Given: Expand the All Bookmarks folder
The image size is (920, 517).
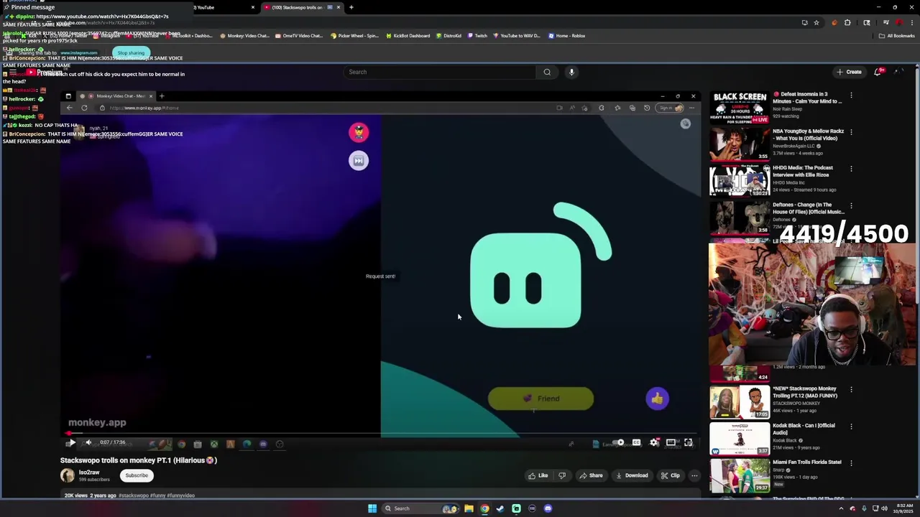Looking at the screenshot, I should pyautogui.click(x=896, y=35).
